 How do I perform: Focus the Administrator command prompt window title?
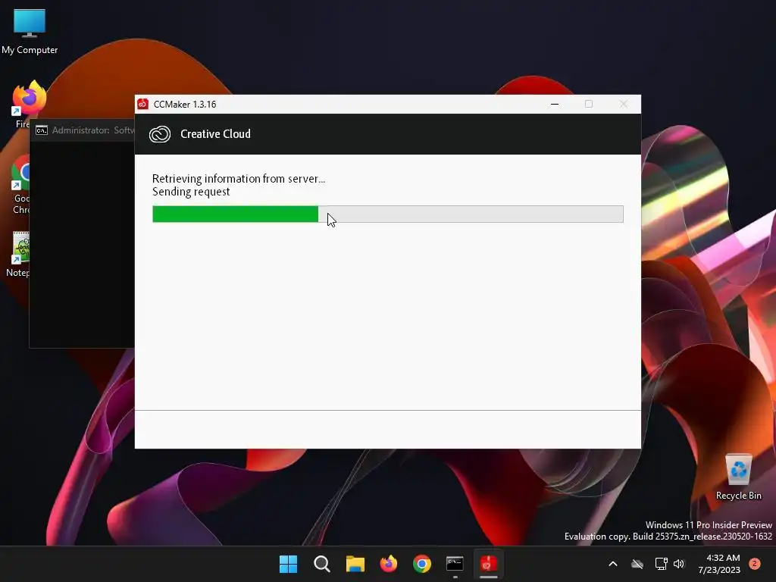point(93,130)
